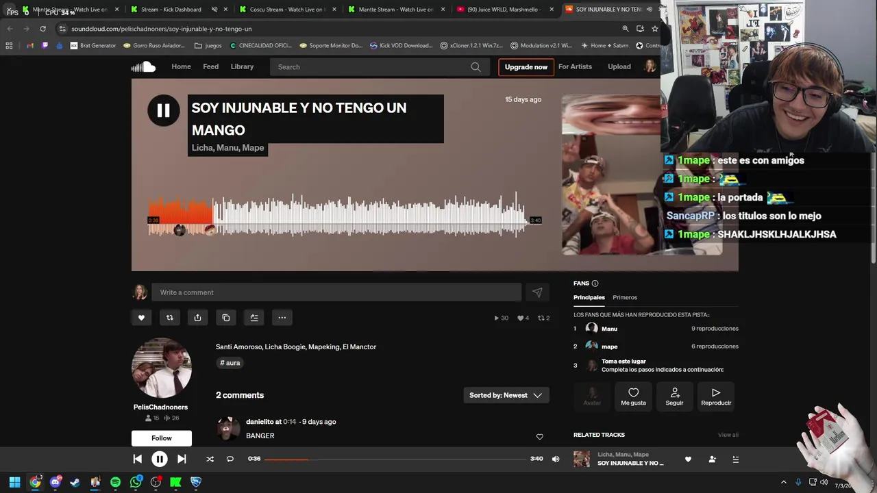The height and width of the screenshot is (493, 877).
Task: Pause the track with the large pause button
Action: (163, 110)
